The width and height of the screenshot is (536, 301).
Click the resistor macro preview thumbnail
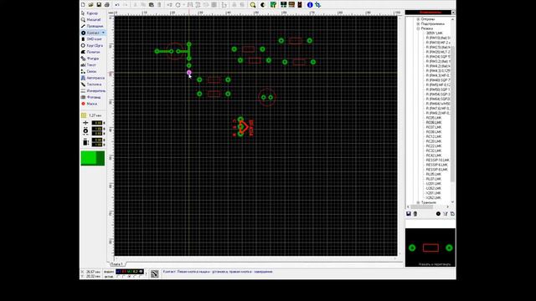430,247
